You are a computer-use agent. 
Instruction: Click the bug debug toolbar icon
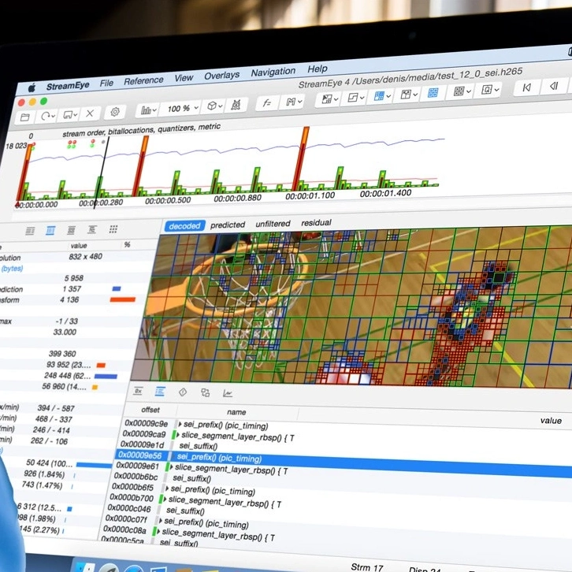point(236,105)
